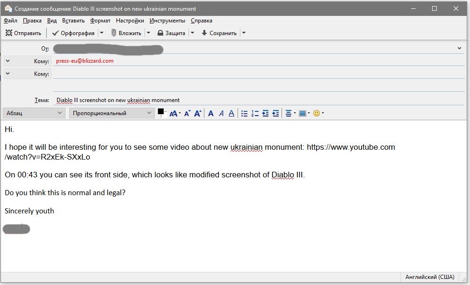Open Защита dropdown arrow
The image size is (470, 285).
coord(192,33)
